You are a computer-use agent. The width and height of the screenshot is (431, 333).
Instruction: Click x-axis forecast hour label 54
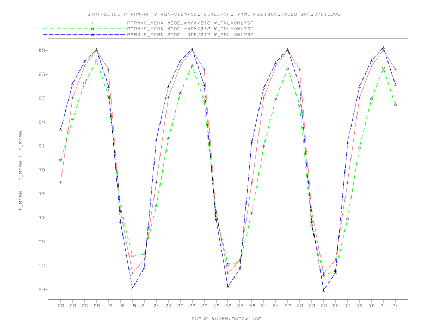tap(276, 306)
